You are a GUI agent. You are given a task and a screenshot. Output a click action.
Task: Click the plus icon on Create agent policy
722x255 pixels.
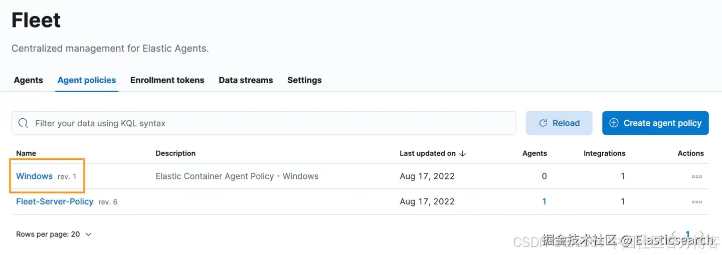pyautogui.click(x=614, y=123)
